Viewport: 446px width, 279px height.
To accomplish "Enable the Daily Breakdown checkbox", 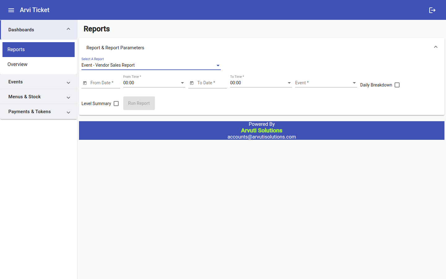I will click(x=397, y=85).
